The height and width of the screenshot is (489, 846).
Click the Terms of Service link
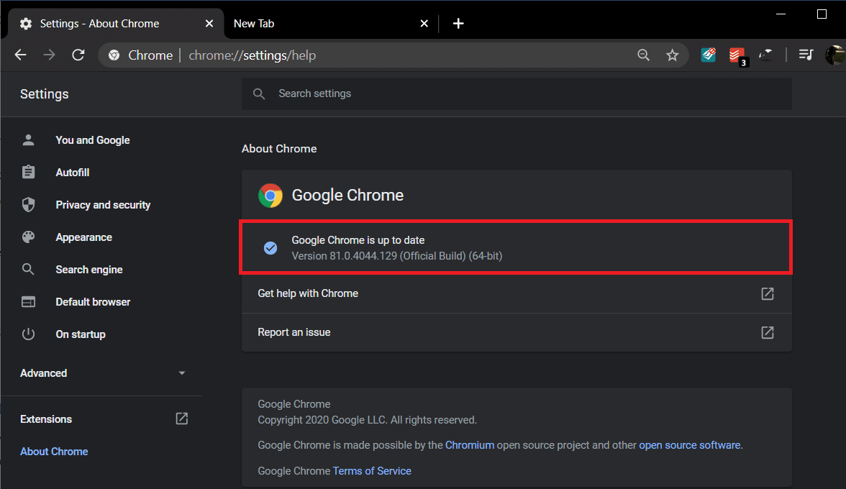coord(372,470)
